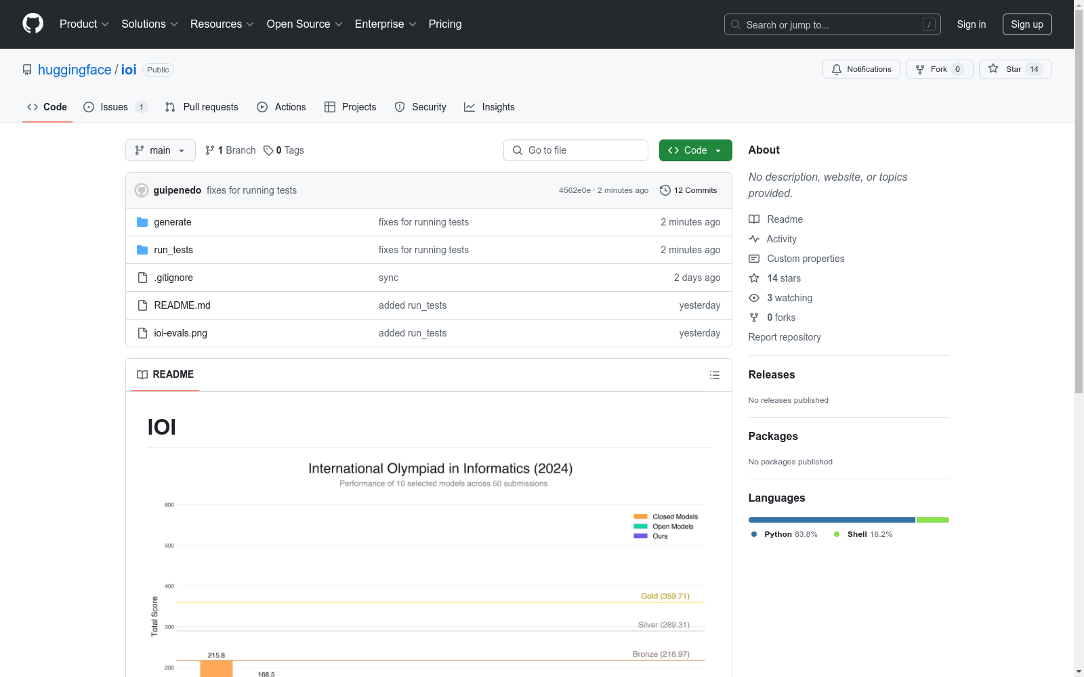Click the ioi-evals.png file icon
This screenshot has width=1084, height=677.
[142, 333]
